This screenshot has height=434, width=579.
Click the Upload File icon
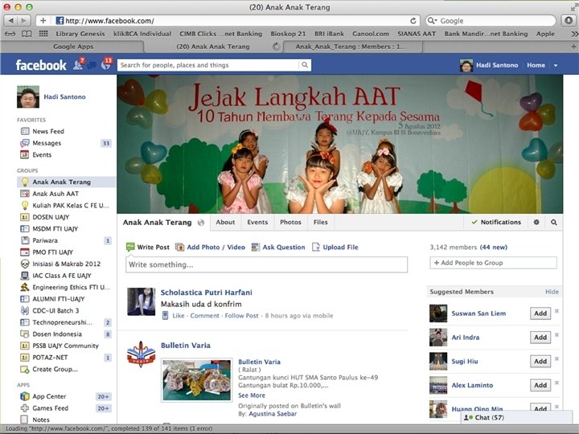[316, 247]
